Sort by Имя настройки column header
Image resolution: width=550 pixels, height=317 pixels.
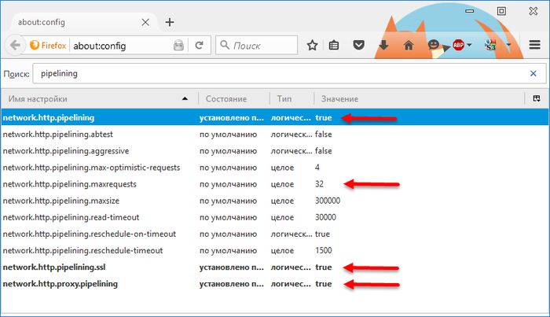click(x=99, y=99)
